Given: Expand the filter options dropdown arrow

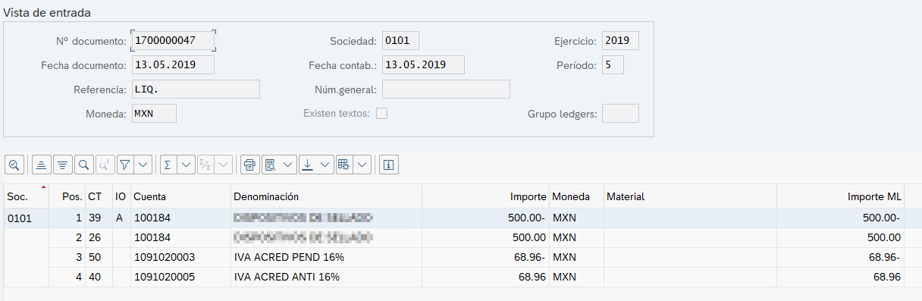Looking at the screenshot, I should coord(143,165).
